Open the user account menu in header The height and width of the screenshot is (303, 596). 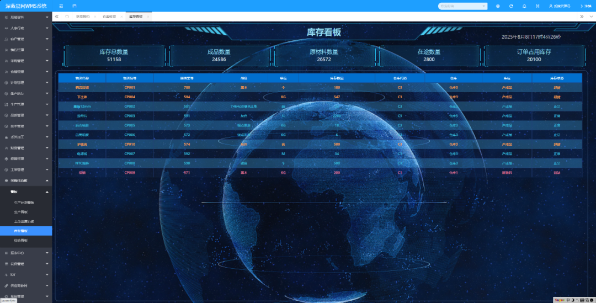click(560, 6)
